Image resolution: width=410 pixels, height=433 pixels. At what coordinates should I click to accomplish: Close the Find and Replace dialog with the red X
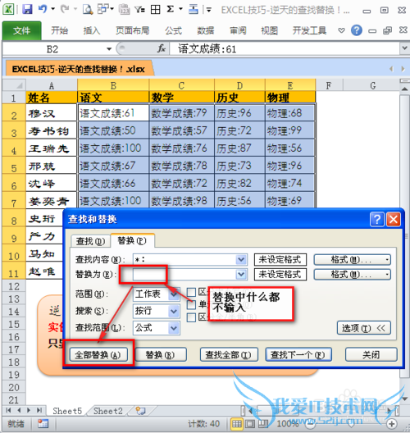pos(394,220)
